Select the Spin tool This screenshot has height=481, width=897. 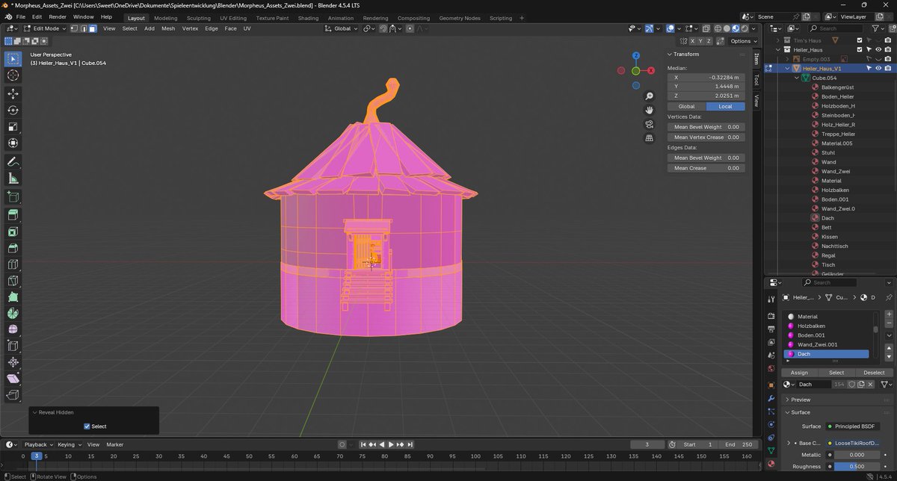13,313
